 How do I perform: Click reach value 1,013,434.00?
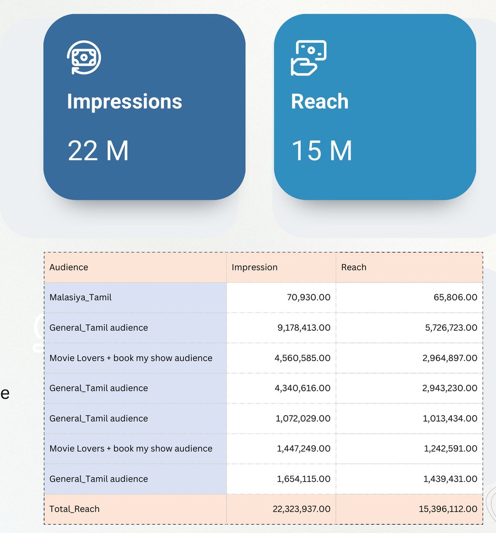click(450, 418)
